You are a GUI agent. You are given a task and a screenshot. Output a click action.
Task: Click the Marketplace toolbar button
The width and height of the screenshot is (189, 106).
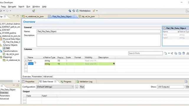pos(84,11)
